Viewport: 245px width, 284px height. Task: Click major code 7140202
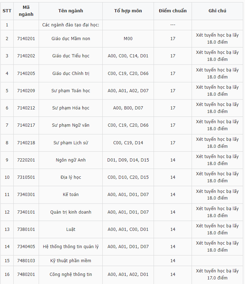[26, 56]
